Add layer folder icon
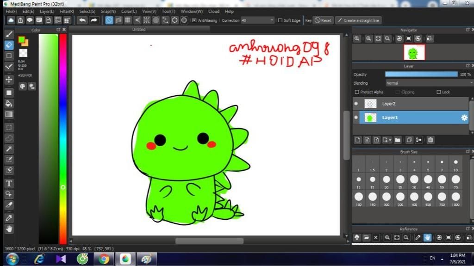This screenshot has height=266, width=474. pos(398,140)
